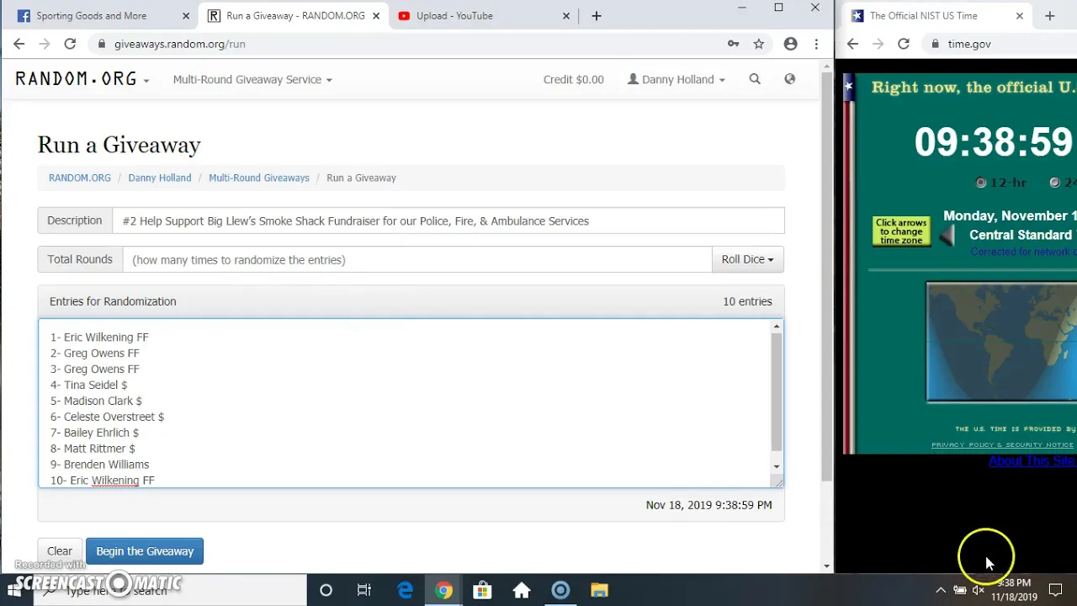Screen dimensions: 1077x606
Task: Open a new tab in giveaways window
Action: [597, 16]
